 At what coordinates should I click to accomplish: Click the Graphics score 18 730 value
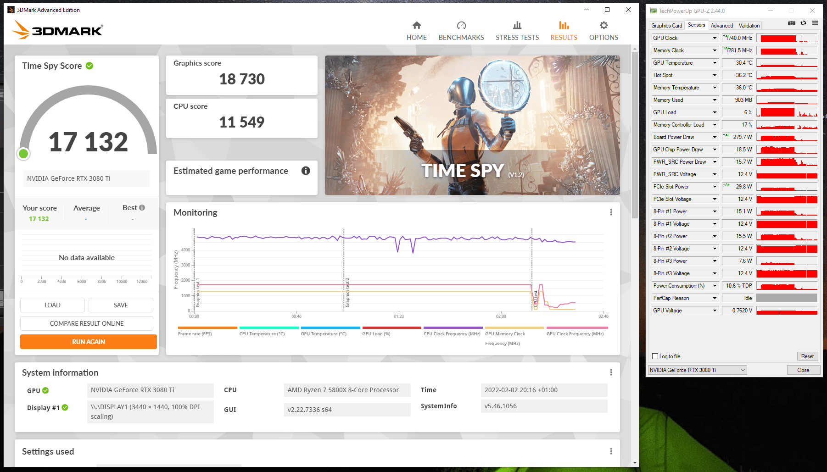(x=242, y=79)
